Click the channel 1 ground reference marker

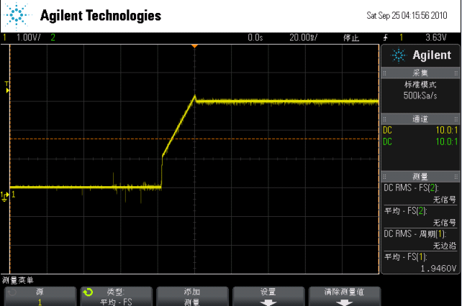pos(5,197)
